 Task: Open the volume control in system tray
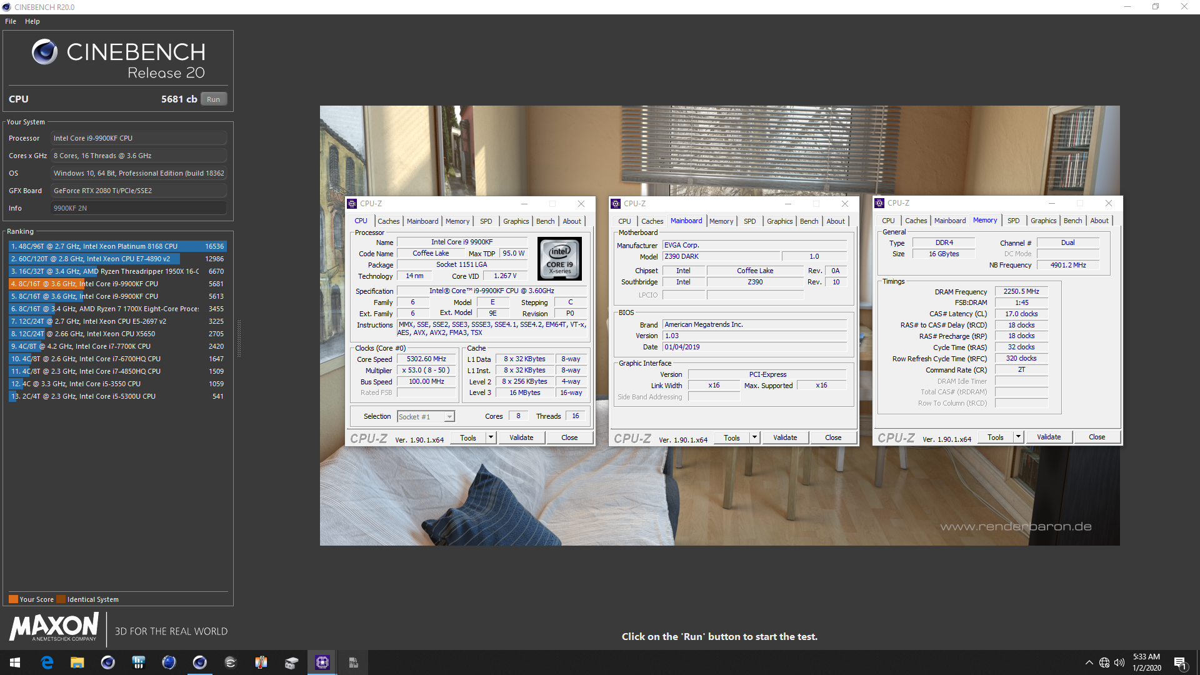1119,662
